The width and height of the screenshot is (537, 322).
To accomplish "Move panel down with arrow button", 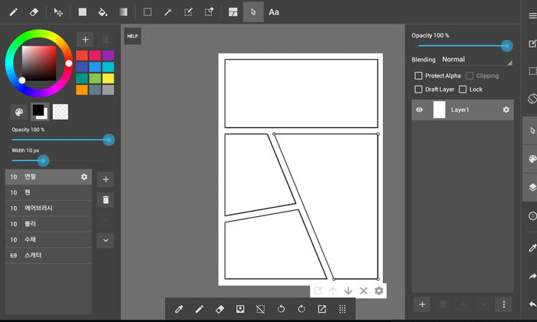I will 348,291.
